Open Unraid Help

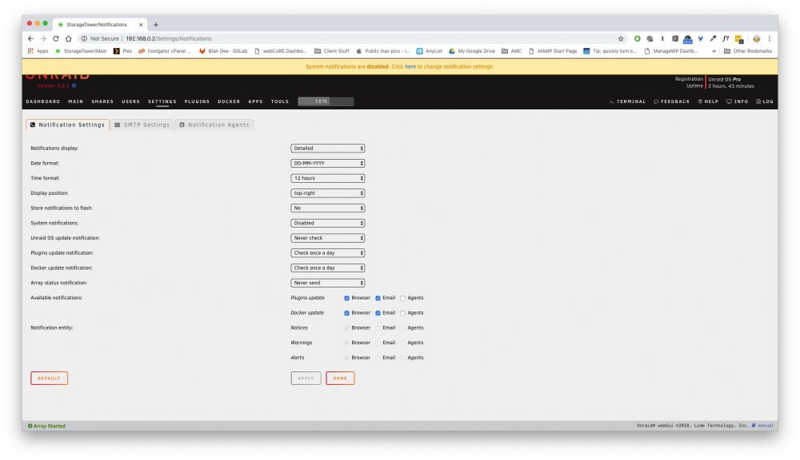[708, 101]
